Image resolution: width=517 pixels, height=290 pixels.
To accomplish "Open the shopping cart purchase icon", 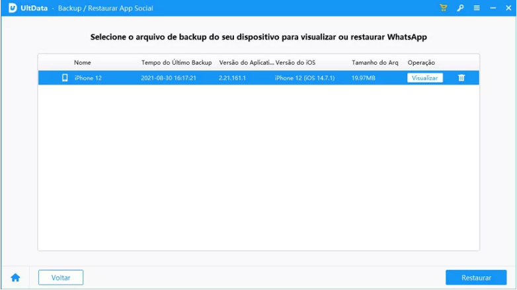I will click(444, 8).
